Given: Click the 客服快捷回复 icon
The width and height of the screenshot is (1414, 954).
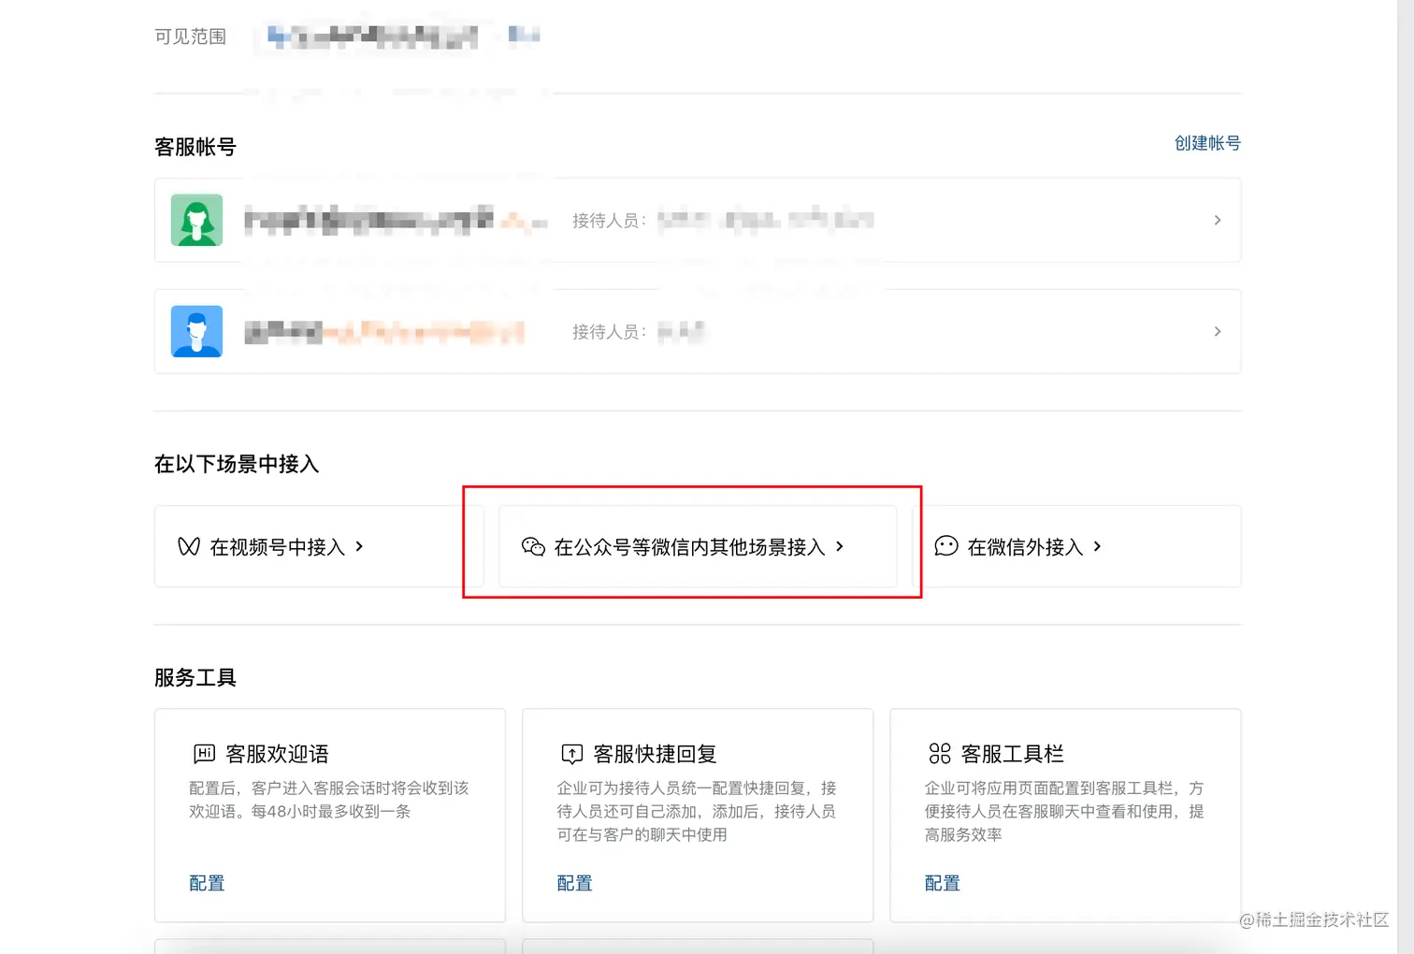Looking at the screenshot, I should [x=571, y=754].
